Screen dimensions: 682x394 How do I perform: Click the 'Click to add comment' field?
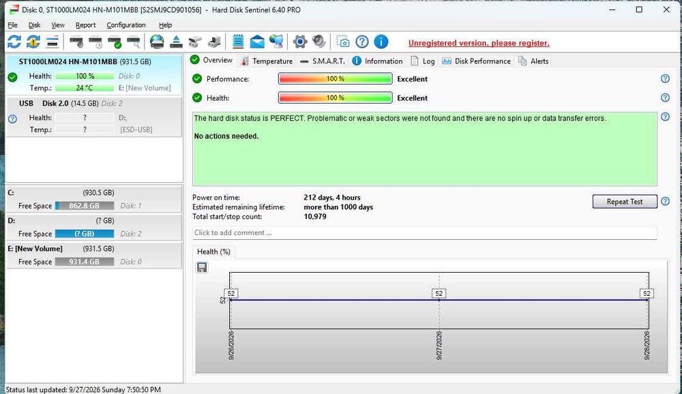[x=424, y=232]
